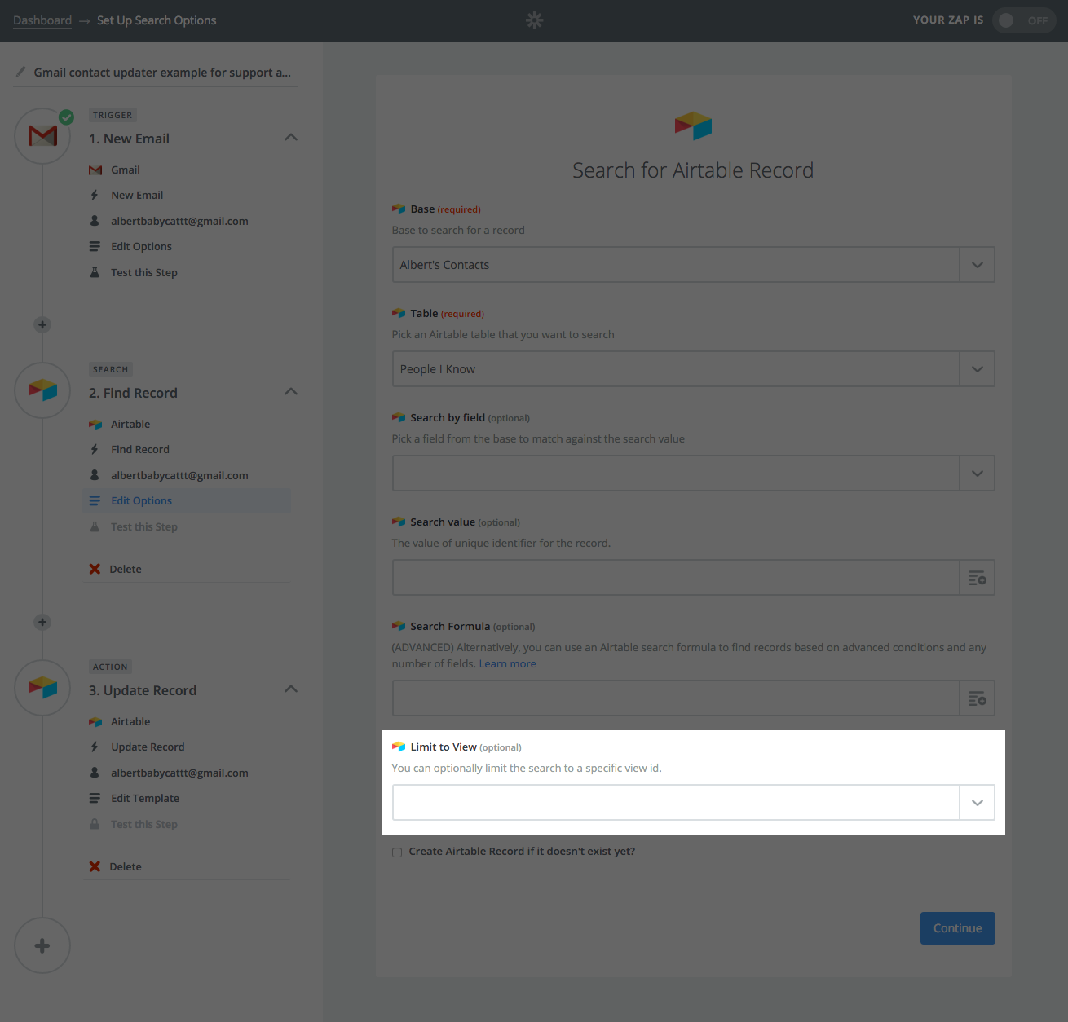Open insert-field picker for Search value
Screen dimensions: 1068x1022
[x=977, y=578]
